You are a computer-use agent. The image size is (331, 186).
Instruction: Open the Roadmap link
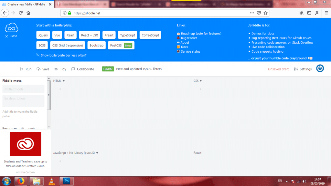[x=199, y=34]
